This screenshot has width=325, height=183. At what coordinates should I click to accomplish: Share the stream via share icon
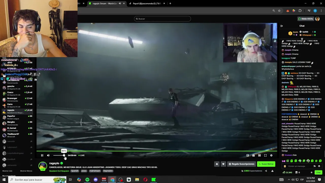(x=266, y=171)
